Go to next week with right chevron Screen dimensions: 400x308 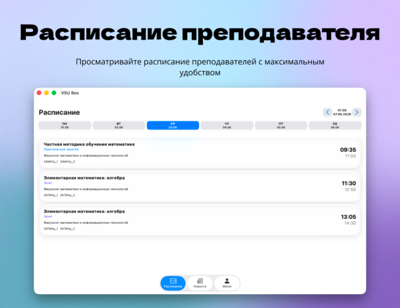pyautogui.click(x=357, y=112)
